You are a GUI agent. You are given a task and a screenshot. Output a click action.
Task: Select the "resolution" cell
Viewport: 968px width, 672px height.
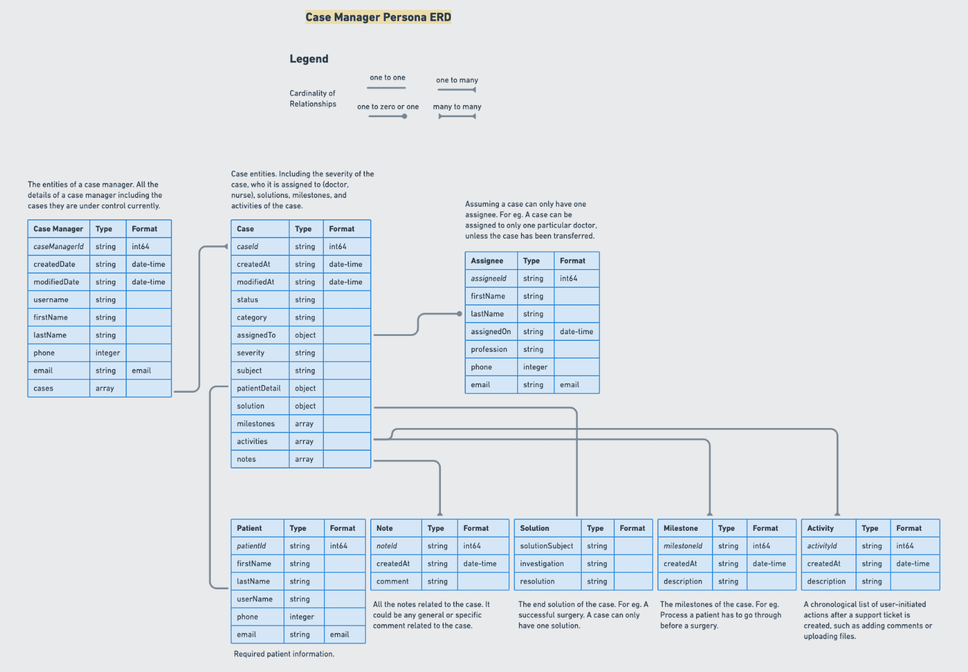pos(548,581)
